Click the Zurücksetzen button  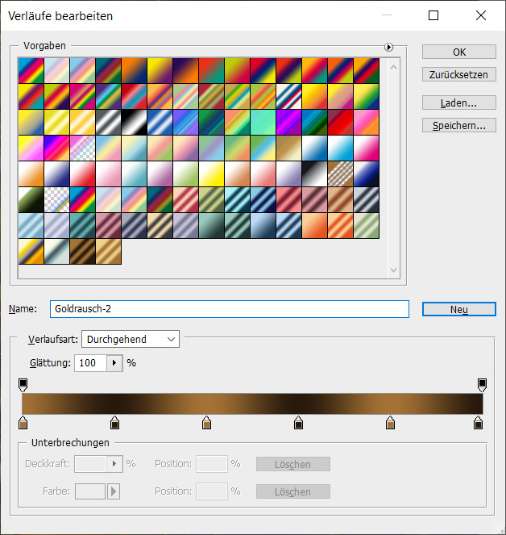458,74
